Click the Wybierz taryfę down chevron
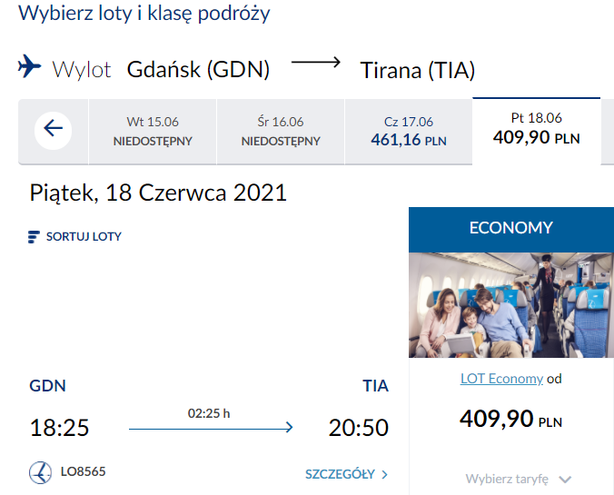The width and height of the screenshot is (614, 495). coord(566,480)
